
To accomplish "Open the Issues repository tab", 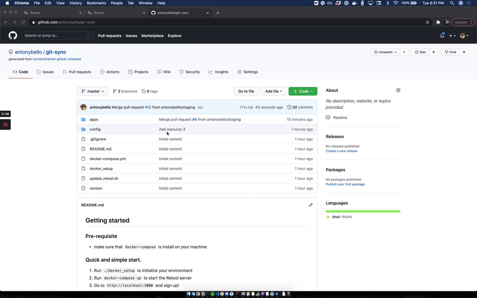I will click(x=45, y=72).
